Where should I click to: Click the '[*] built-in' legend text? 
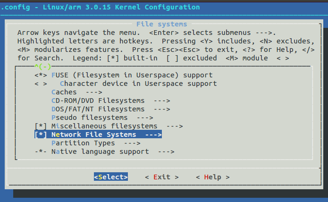(x=132, y=58)
